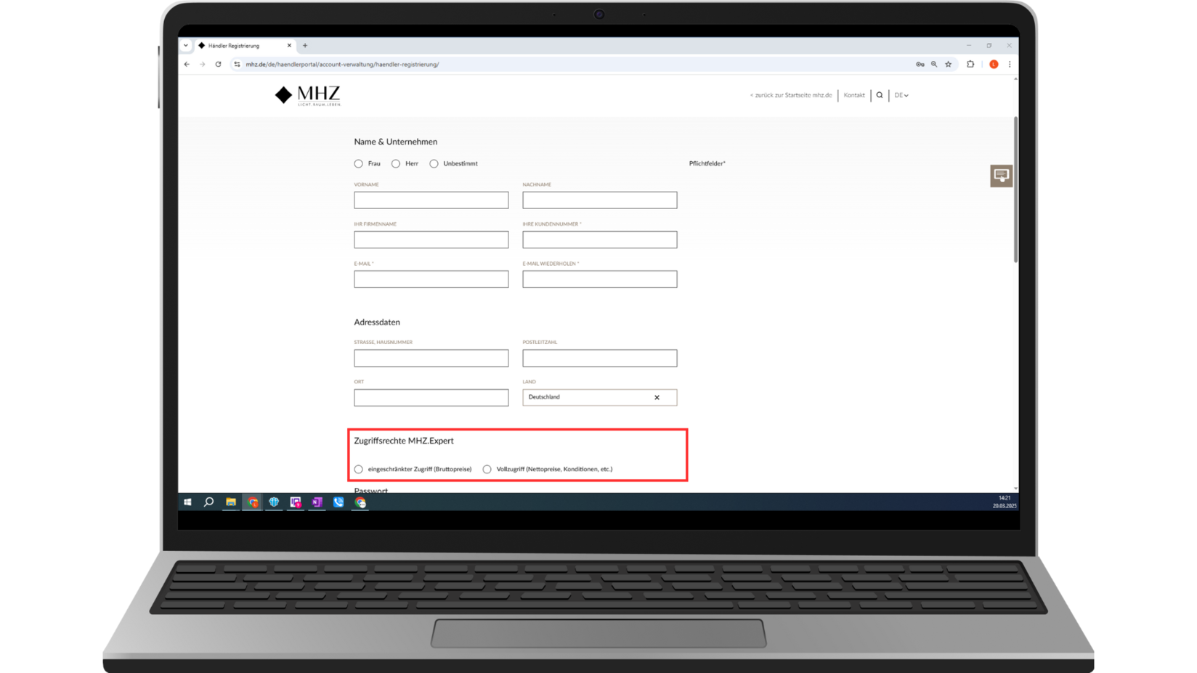Image resolution: width=1197 pixels, height=673 pixels.
Task: Open the website search magnifier icon
Action: [x=880, y=95]
